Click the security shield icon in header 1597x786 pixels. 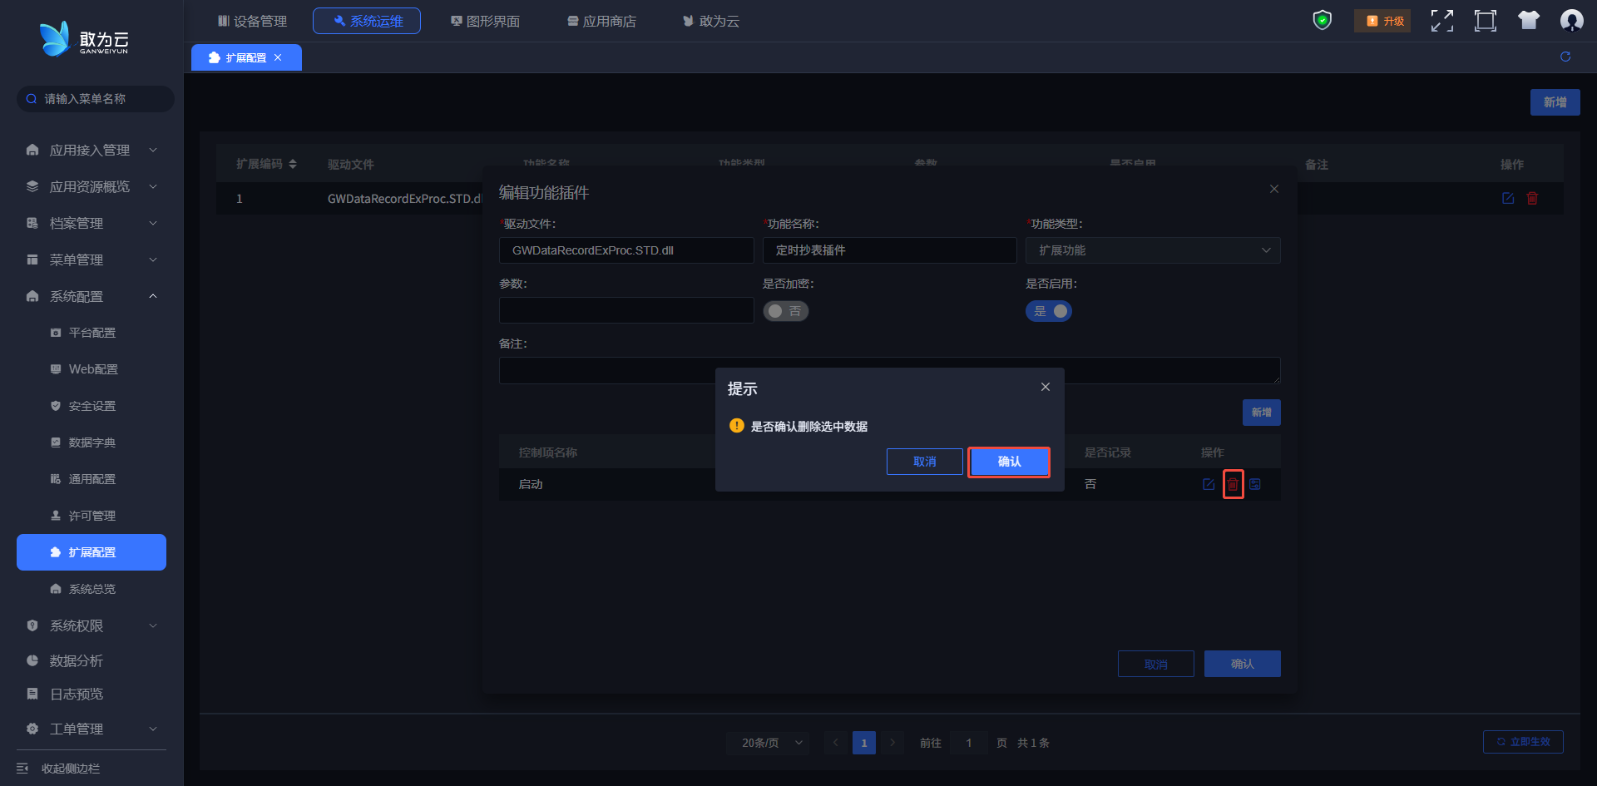pos(1322,20)
